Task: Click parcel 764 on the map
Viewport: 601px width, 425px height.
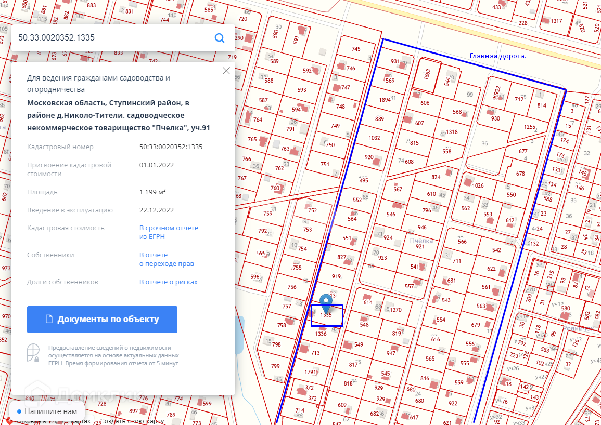Action: coord(258,120)
